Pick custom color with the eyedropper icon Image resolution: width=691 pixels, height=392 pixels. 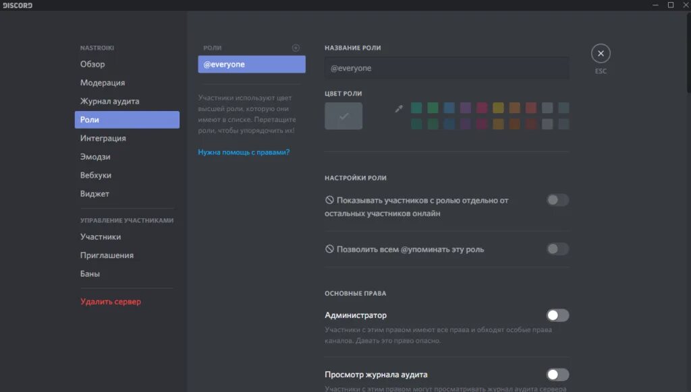pyautogui.click(x=399, y=108)
